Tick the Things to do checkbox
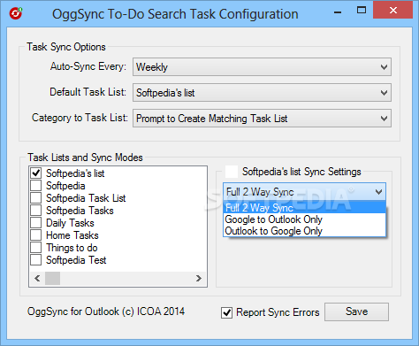 tap(36, 248)
